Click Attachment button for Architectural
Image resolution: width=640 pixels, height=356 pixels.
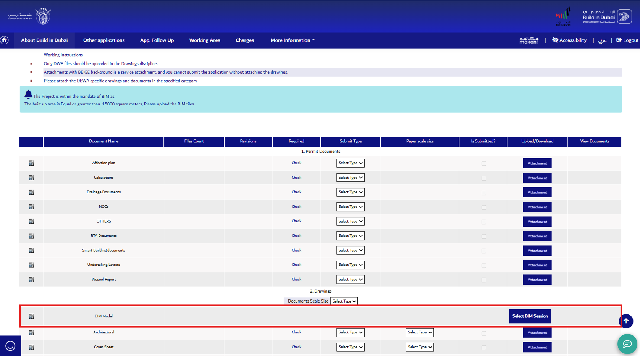(x=537, y=333)
